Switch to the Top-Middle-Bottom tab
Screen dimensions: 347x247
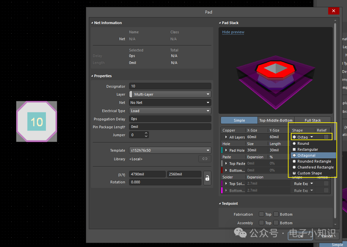[x=276, y=120]
